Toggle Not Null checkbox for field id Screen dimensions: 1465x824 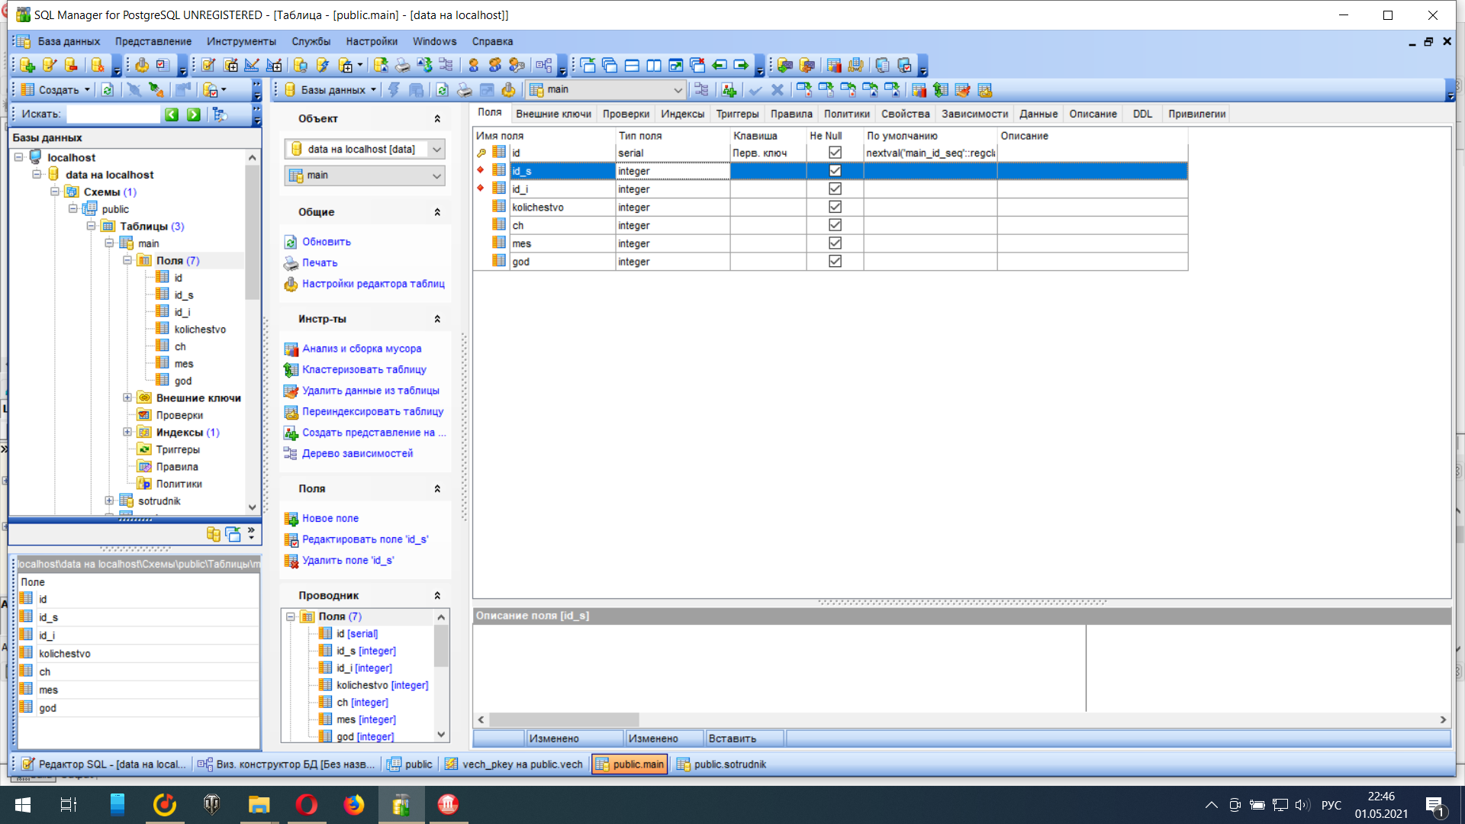835,153
